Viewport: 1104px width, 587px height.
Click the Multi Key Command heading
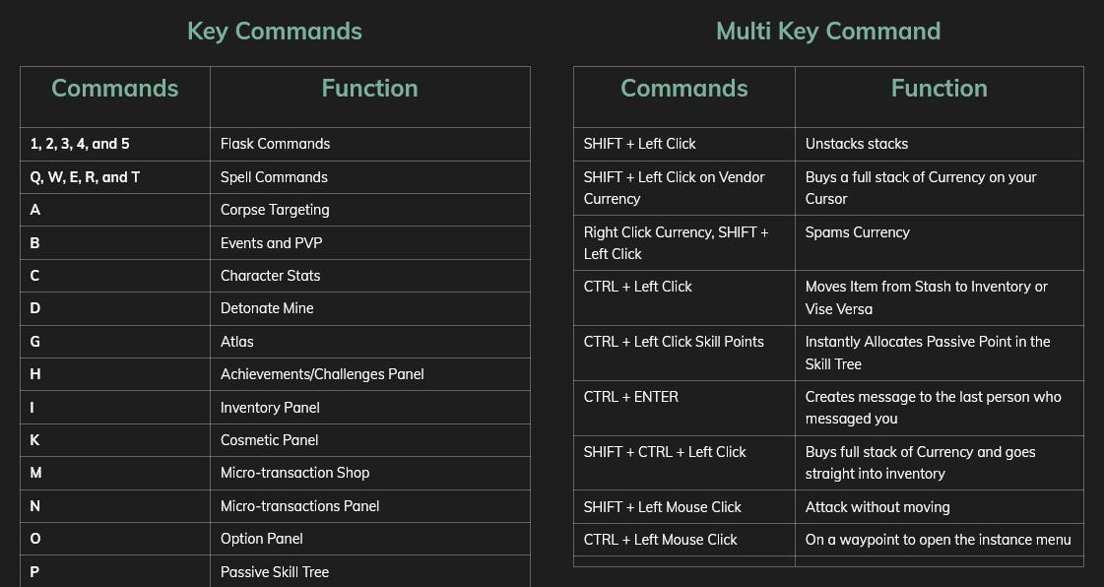point(828,31)
